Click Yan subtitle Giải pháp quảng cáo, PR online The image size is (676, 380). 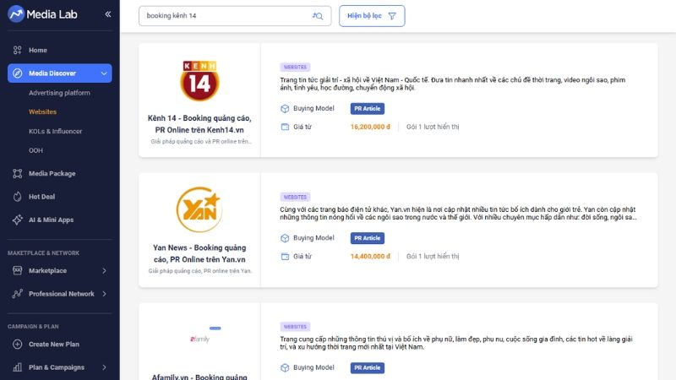click(200, 271)
